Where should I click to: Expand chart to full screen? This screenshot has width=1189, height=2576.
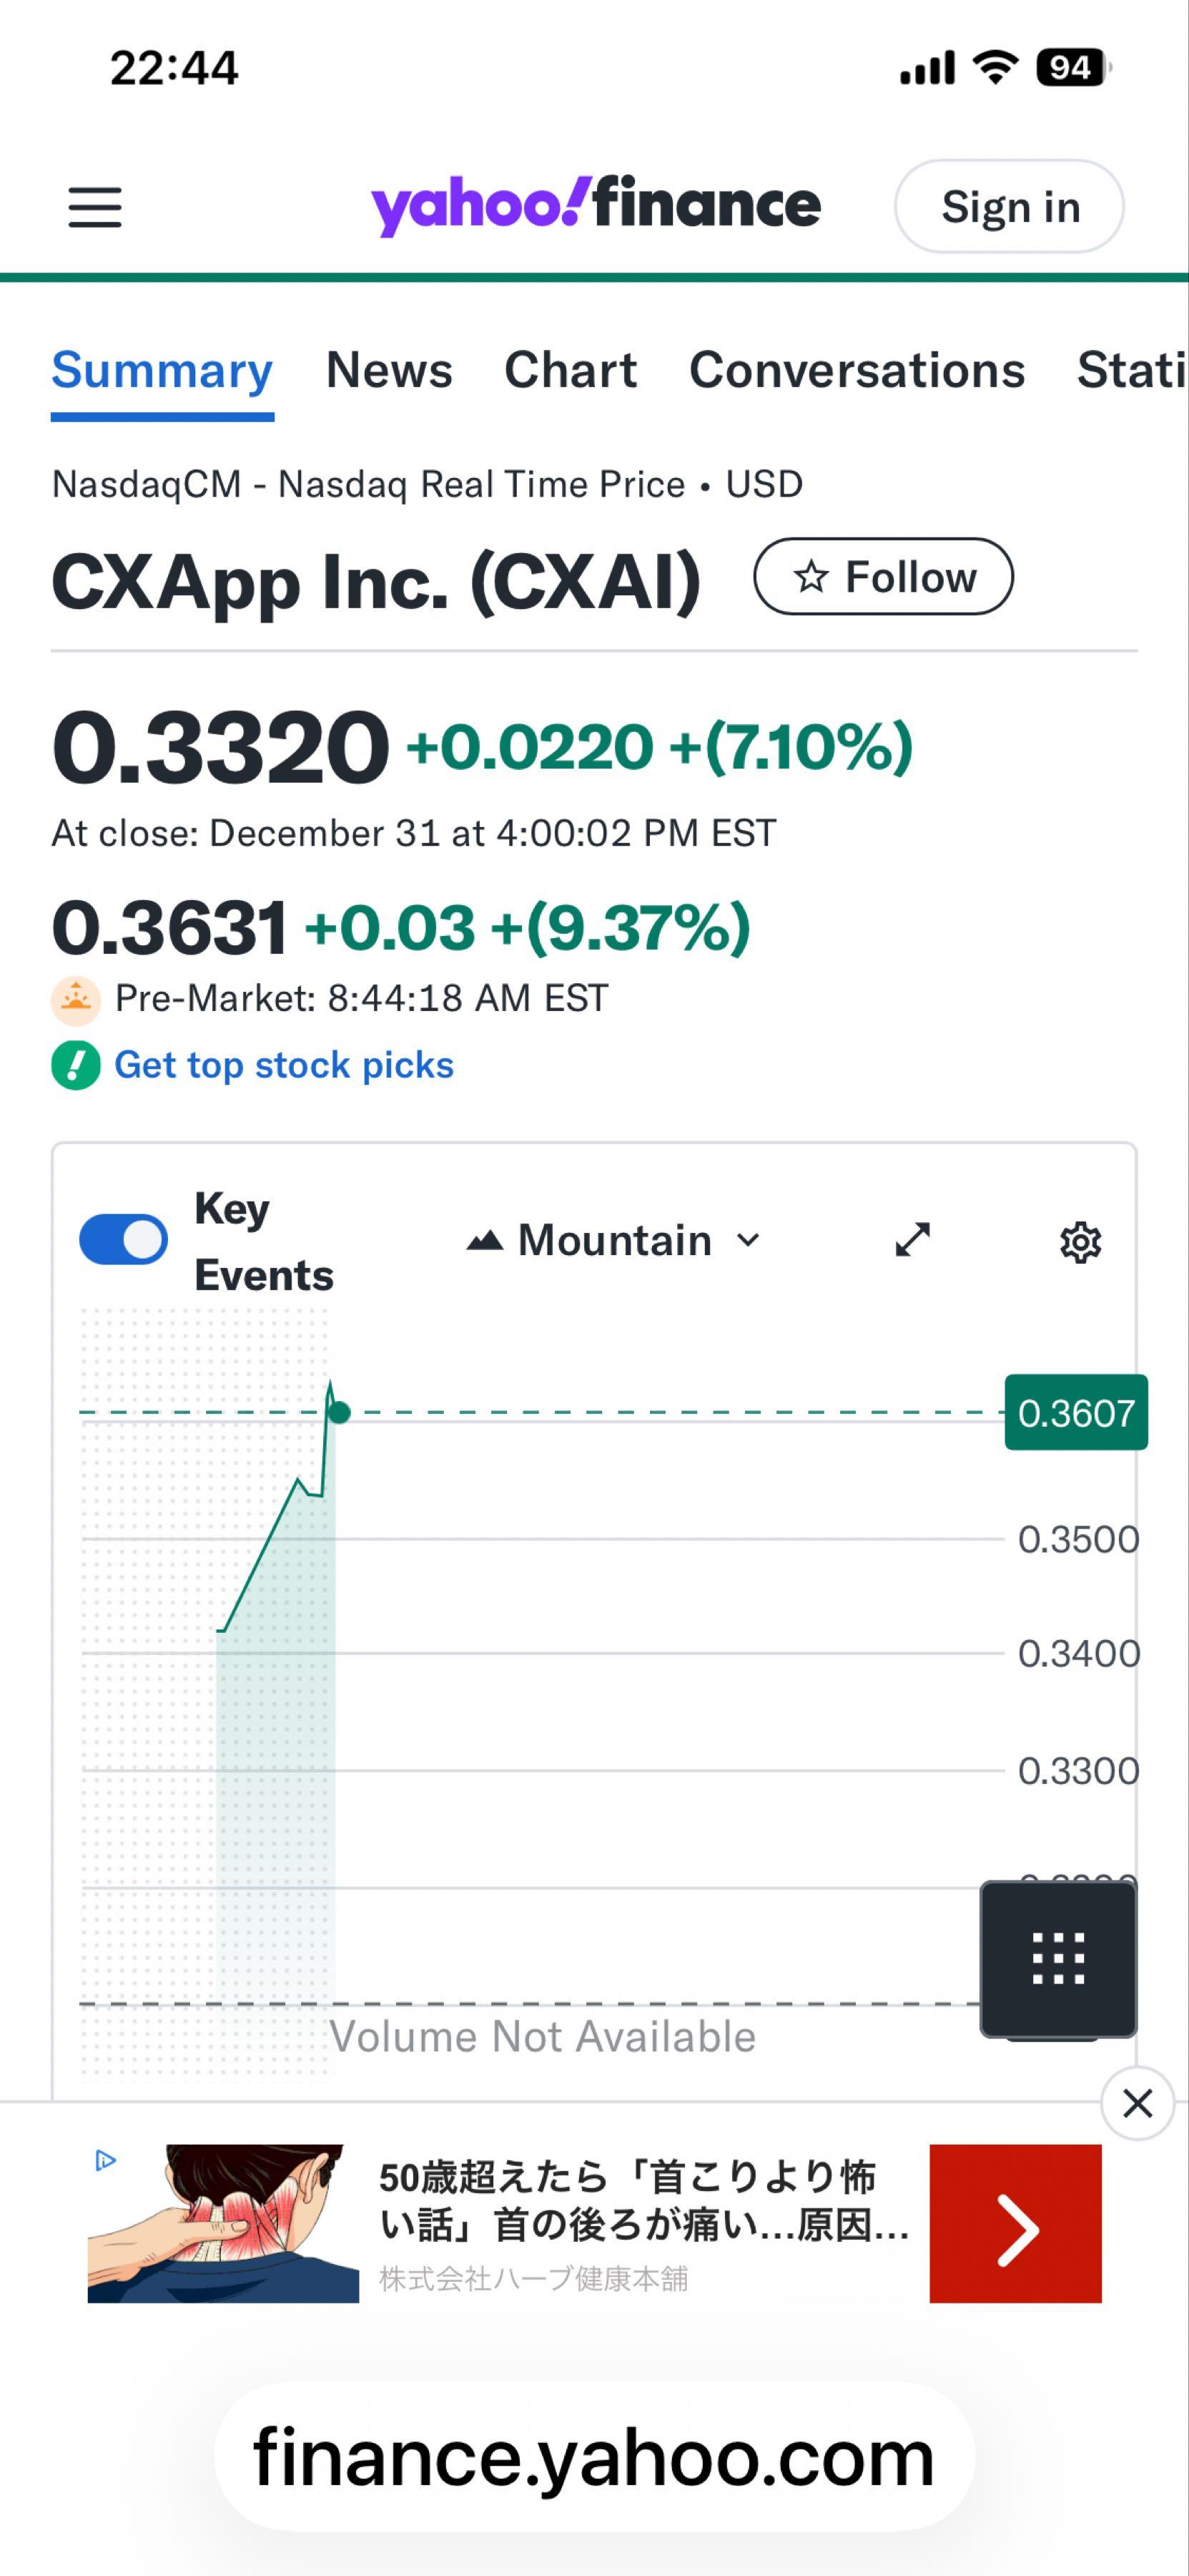click(912, 1240)
